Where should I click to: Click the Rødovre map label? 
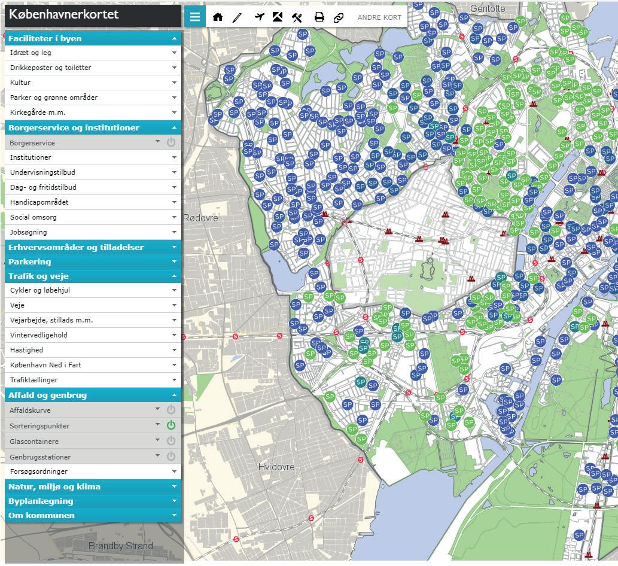200,218
